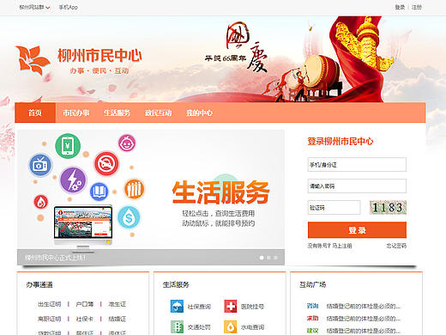Viewport: 446px width, 335px height.
Task: Open the 结婚证 link in 办事通道
Action: click(118, 319)
